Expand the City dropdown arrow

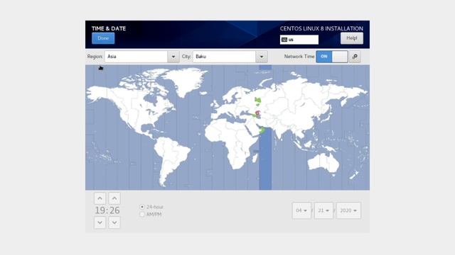tap(262, 57)
